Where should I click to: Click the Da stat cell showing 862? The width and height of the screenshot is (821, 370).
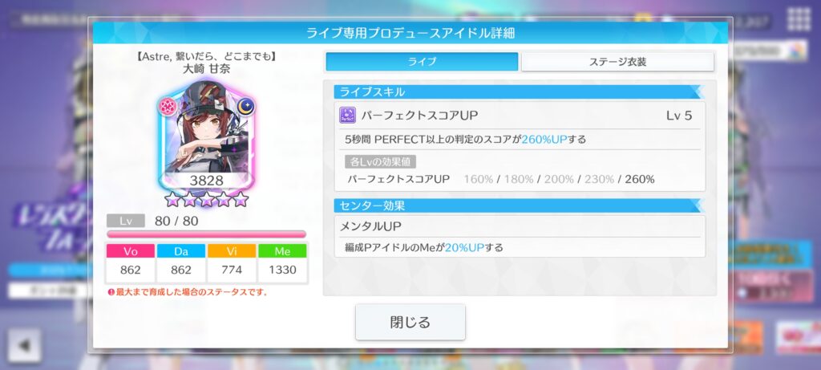181,263
